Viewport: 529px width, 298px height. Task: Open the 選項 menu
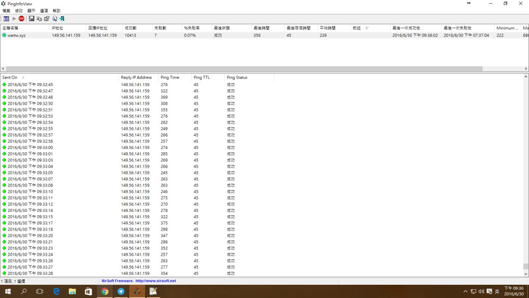click(44, 11)
